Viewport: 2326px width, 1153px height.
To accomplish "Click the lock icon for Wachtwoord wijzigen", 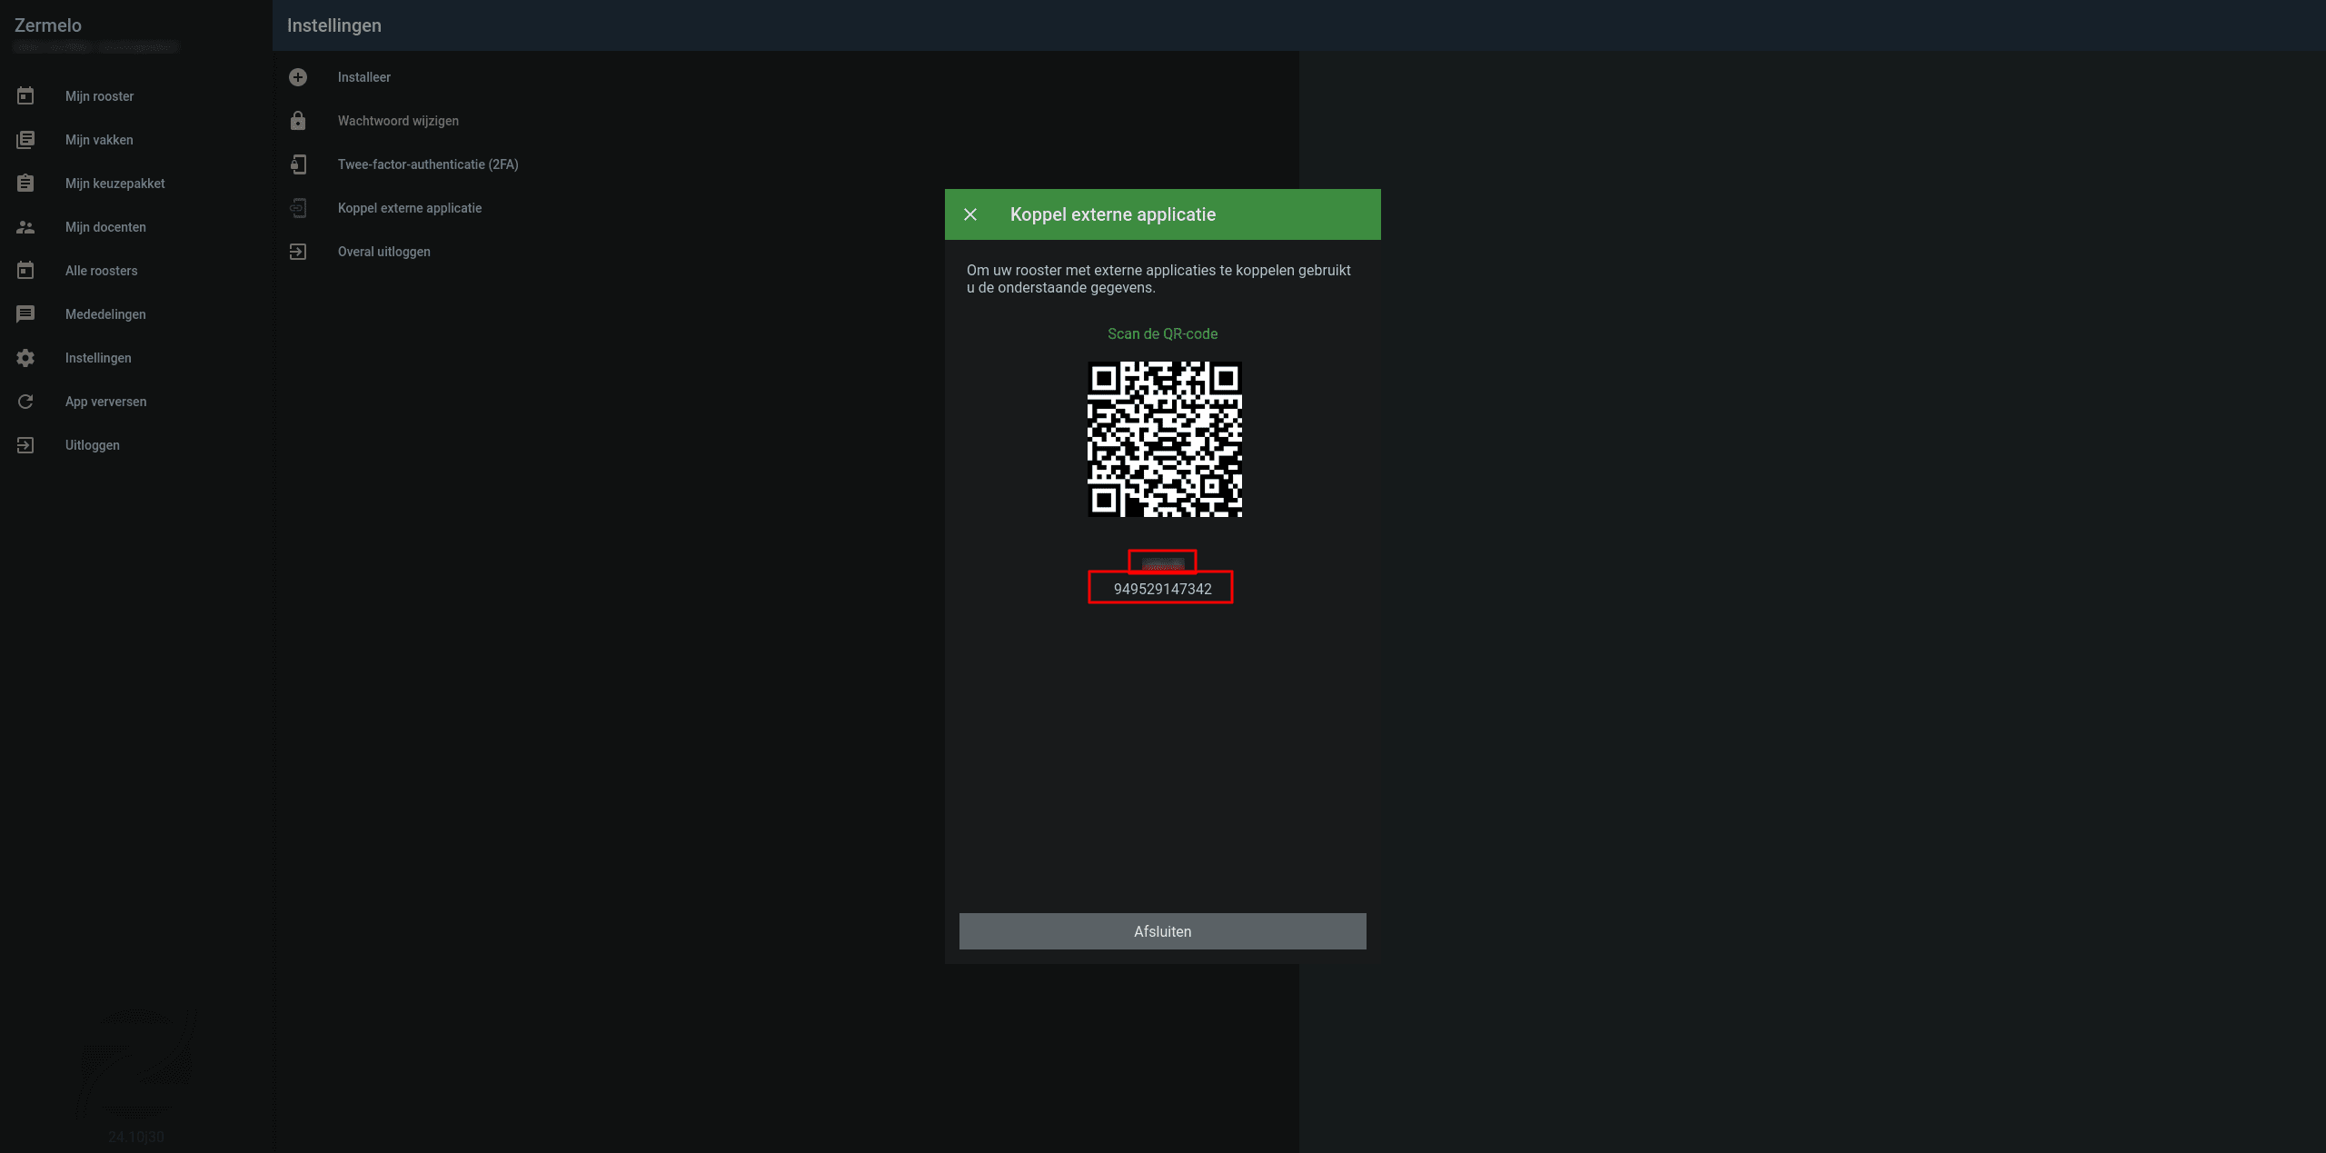I will click(298, 121).
